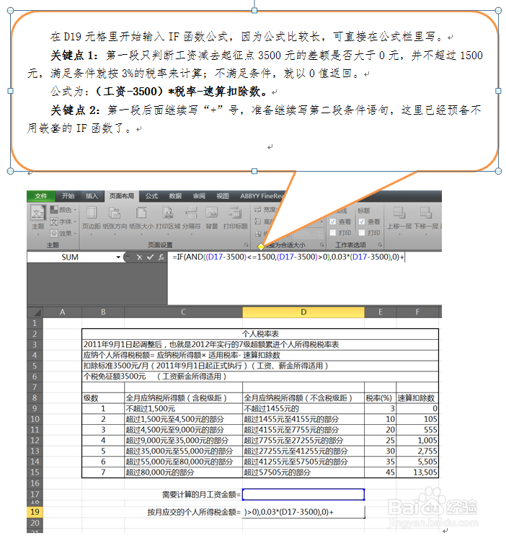Open the 文件 File tab
506x541 pixels.
click(x=40, y=196)
